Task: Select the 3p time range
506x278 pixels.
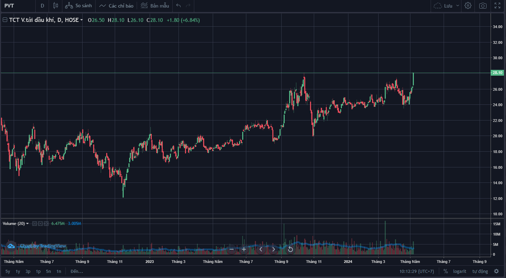Action: click(x=28, y=271)
